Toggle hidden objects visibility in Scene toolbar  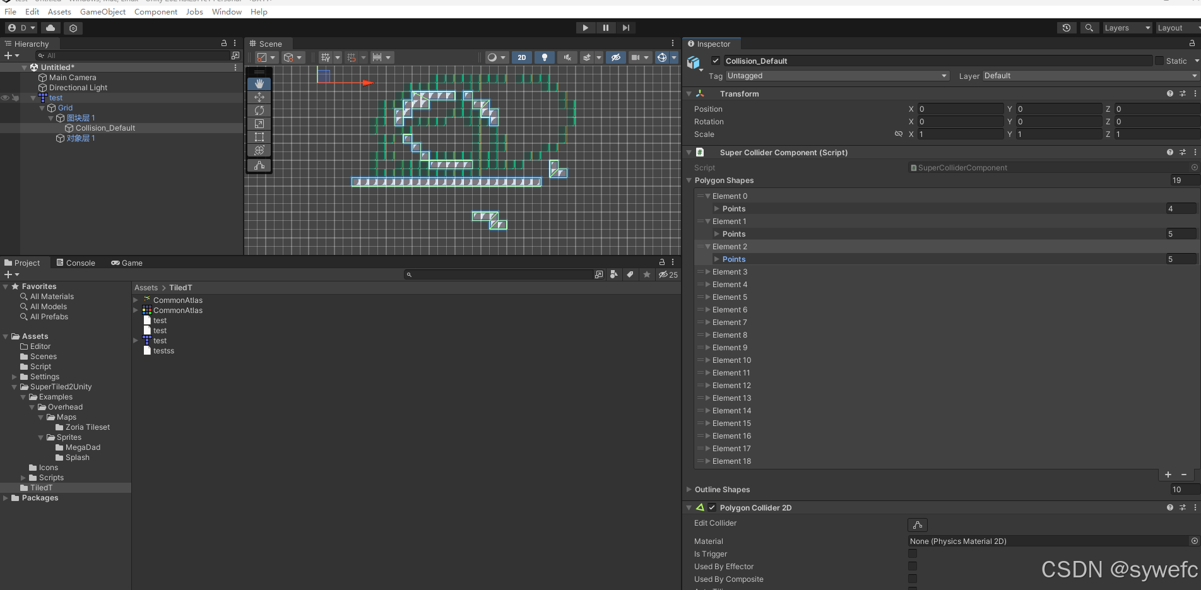click(616, 57)
